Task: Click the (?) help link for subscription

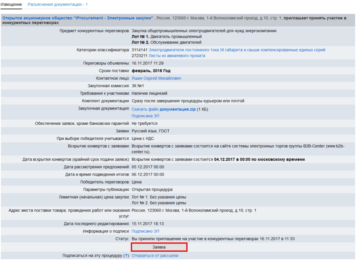Action: [x=126, y=256]
